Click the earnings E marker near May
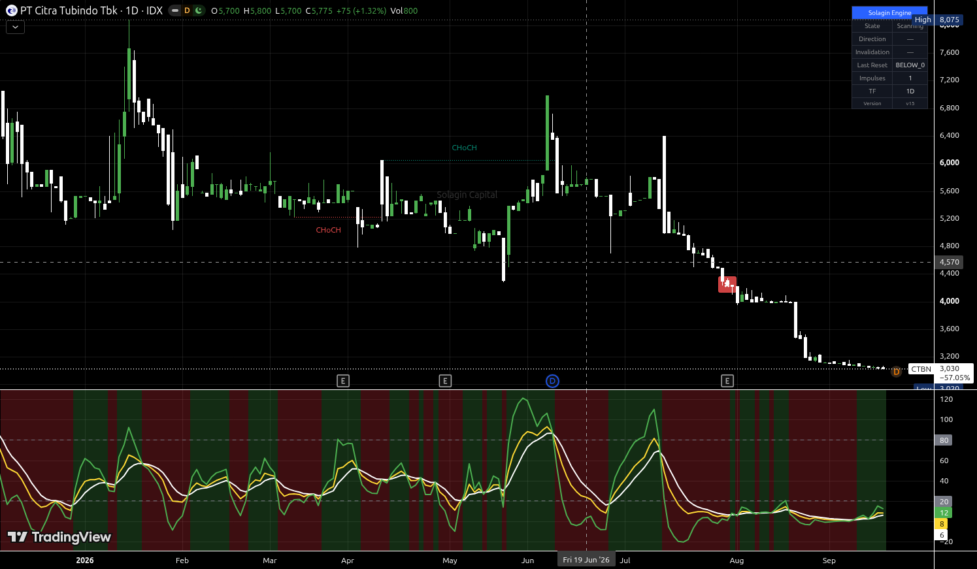This screenshot has height=569, width=977. (445, 381)
